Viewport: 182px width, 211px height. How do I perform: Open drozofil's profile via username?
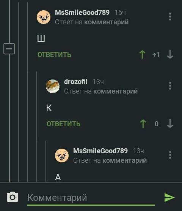(x=76, y=81)
